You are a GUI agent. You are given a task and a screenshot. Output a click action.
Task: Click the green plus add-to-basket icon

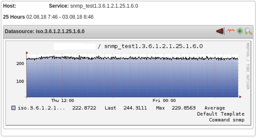click(240, 31)
